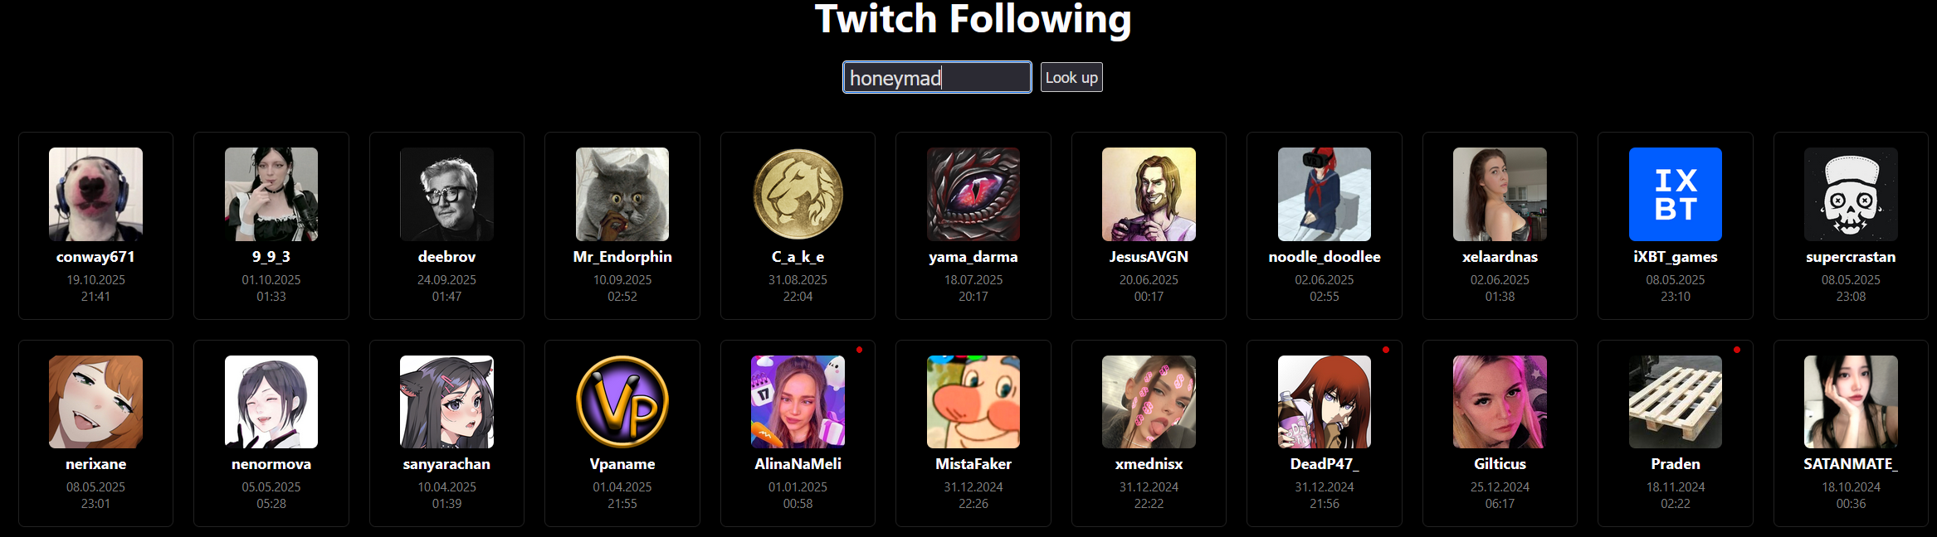Screen dimensions: 1937x537
Task: Click the Mr_Endorphin gray cat avatar
Action: point(622,194)
